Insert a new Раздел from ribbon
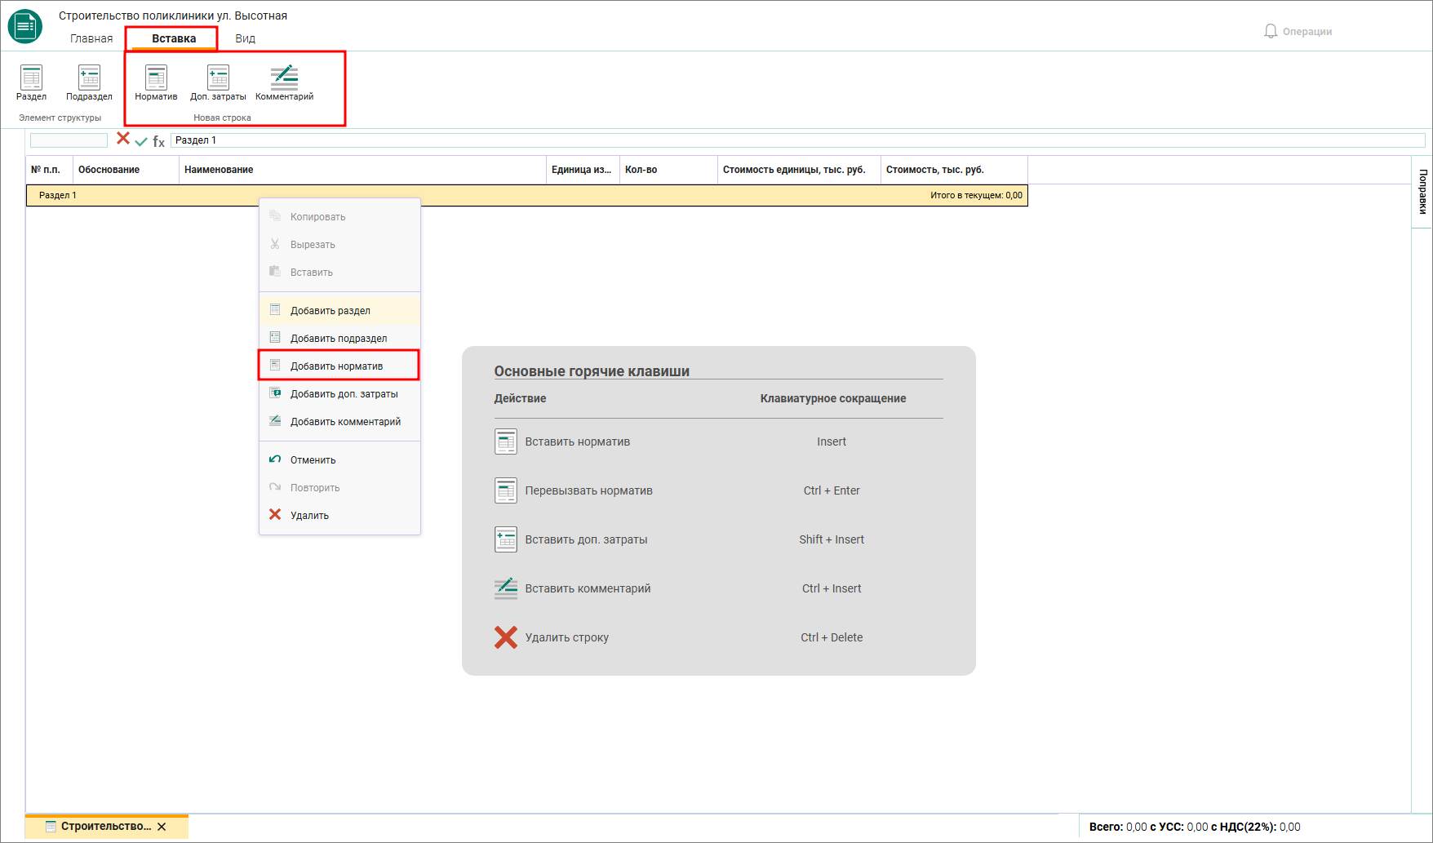The width and height of the screenshot is (1433, 843). [31, 82]
